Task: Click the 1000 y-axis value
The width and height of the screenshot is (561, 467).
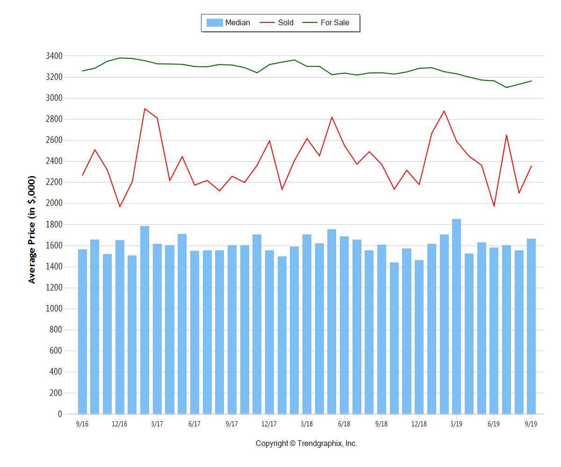Action: tap(54, 309)
